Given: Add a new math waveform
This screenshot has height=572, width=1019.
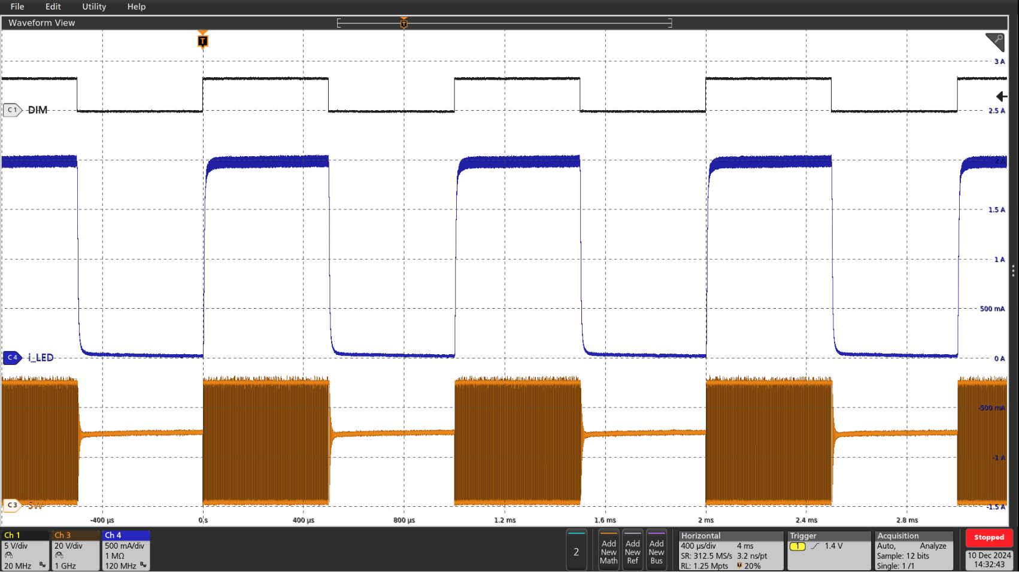Looking at the screenshot, I should click(x=608, y=550).
